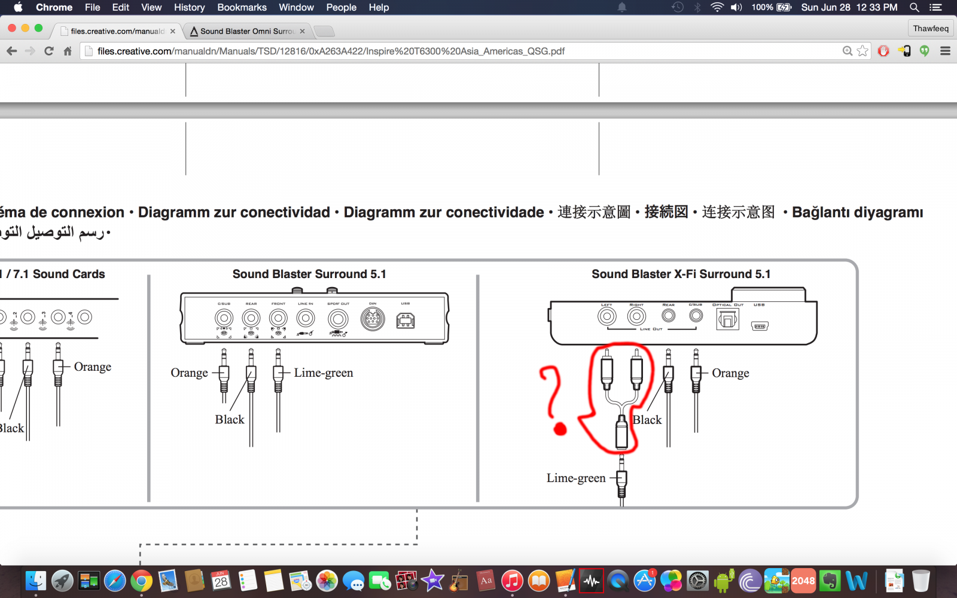Screen dimensions: 957x598
Task: Open Reminders from the Dock
Action: 248,581
